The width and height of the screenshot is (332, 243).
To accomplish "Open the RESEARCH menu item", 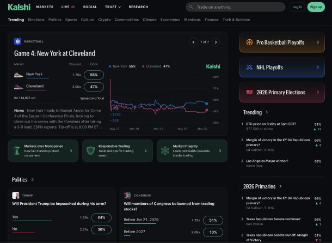I will [x=138, y=7].
